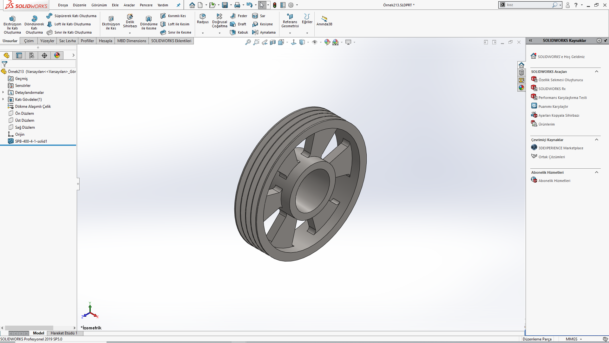The width and height of the screenshot is (609, 343).
Task: Open the DimXpertManager crosshair tab
Action: 44,55
